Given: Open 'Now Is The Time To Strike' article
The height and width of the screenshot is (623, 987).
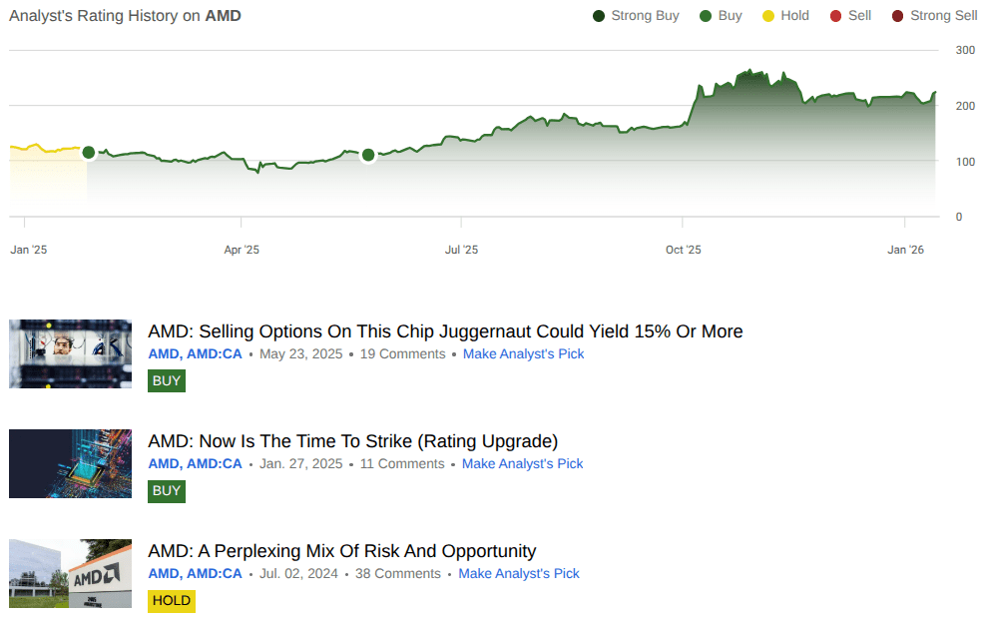Looking at the screenshot, I should [352, 441].
